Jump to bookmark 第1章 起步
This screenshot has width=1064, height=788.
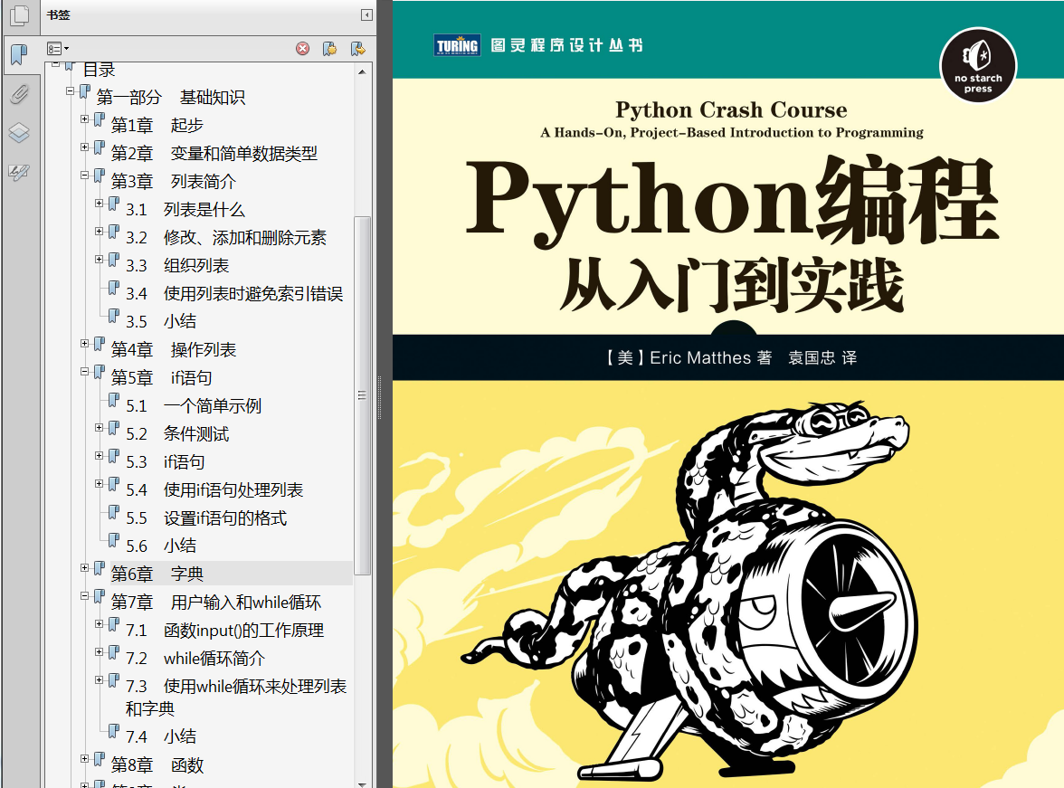coord(157,126)
